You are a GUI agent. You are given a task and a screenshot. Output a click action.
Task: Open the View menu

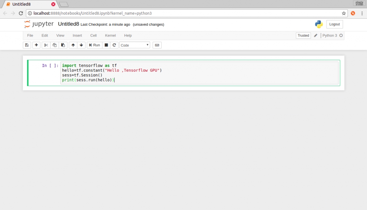pos(60,35)
